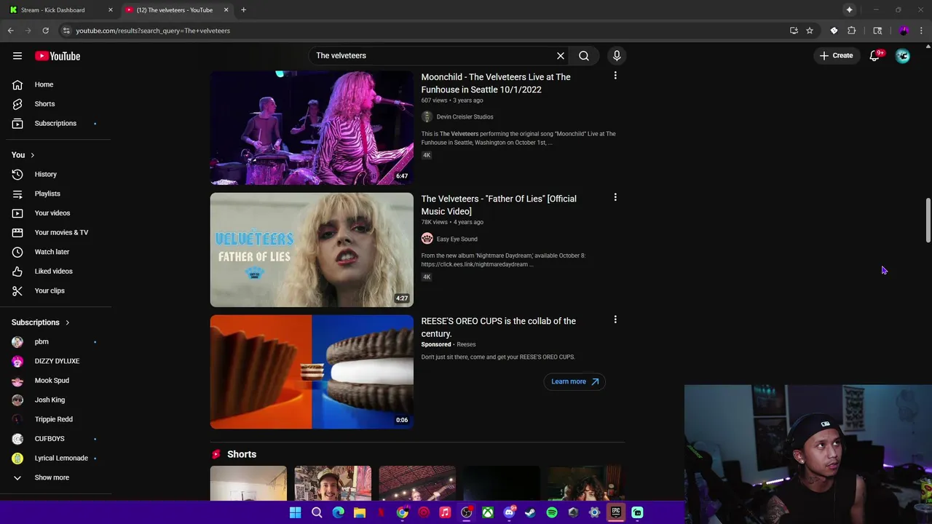Open File Explorer from taskbar

tap(360, 512)
